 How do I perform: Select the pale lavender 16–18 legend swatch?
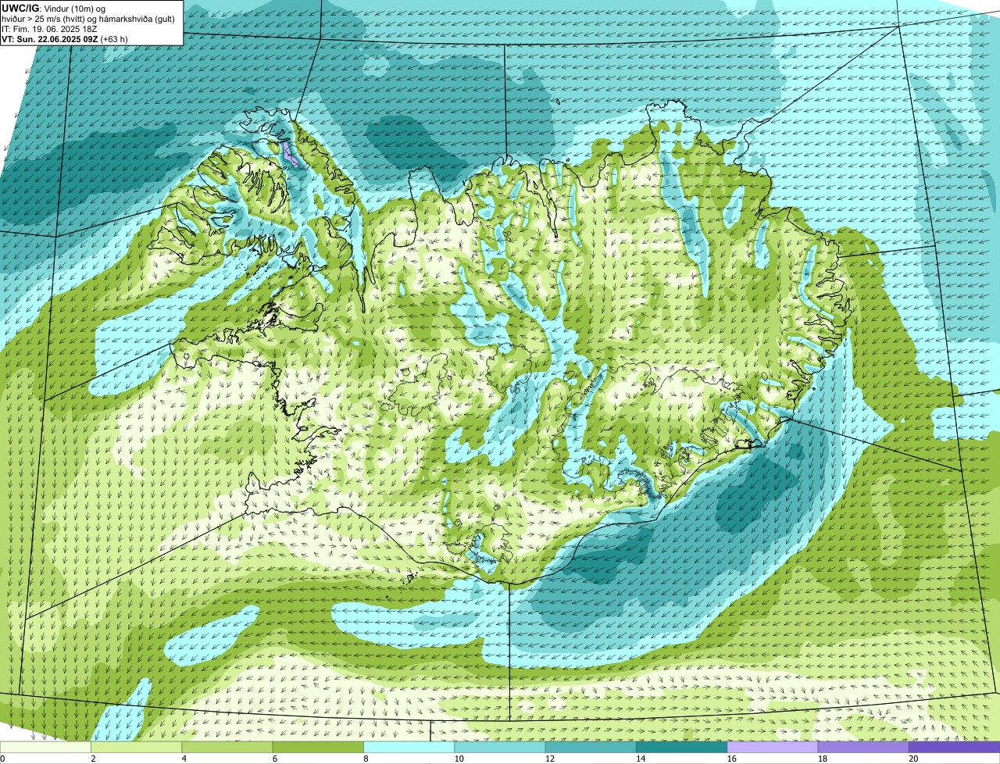click(x=773, y=747)
